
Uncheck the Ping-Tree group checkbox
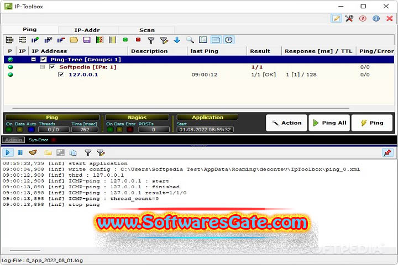(44, 60)
